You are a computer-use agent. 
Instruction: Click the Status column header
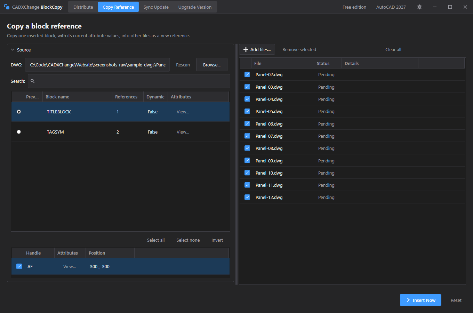[x=328, y=63]
